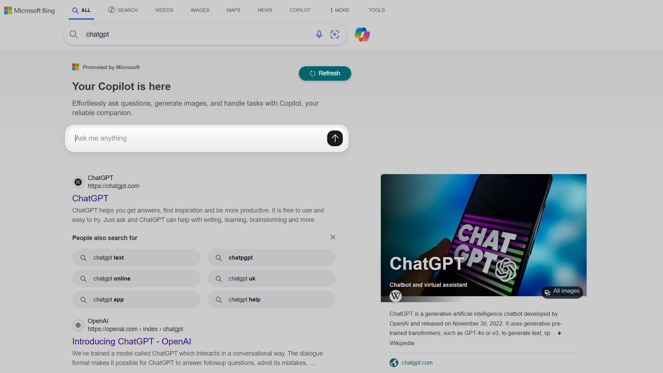This screenshot has width=663, height=373.
Task: Click the Wikipedia W icon
Action: click(x=395, y=296)
